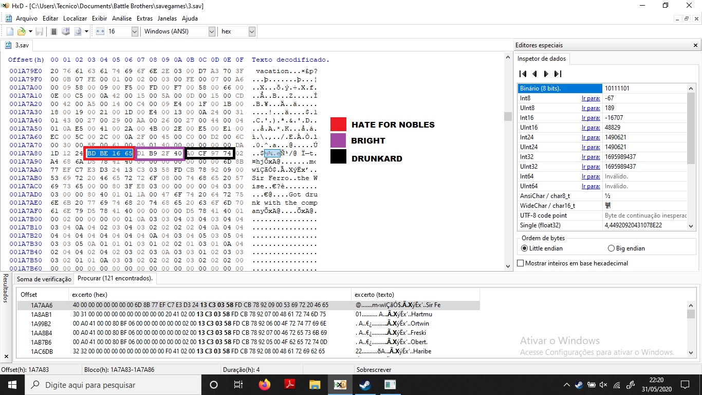Click Ir para link for UInt16
702x395 pixels.
(x=591, y=128)
